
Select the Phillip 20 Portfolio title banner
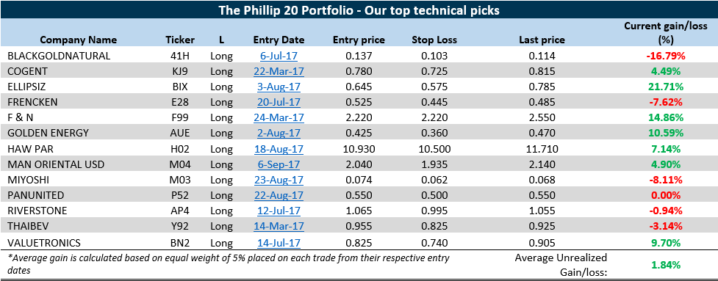point(359,10)
